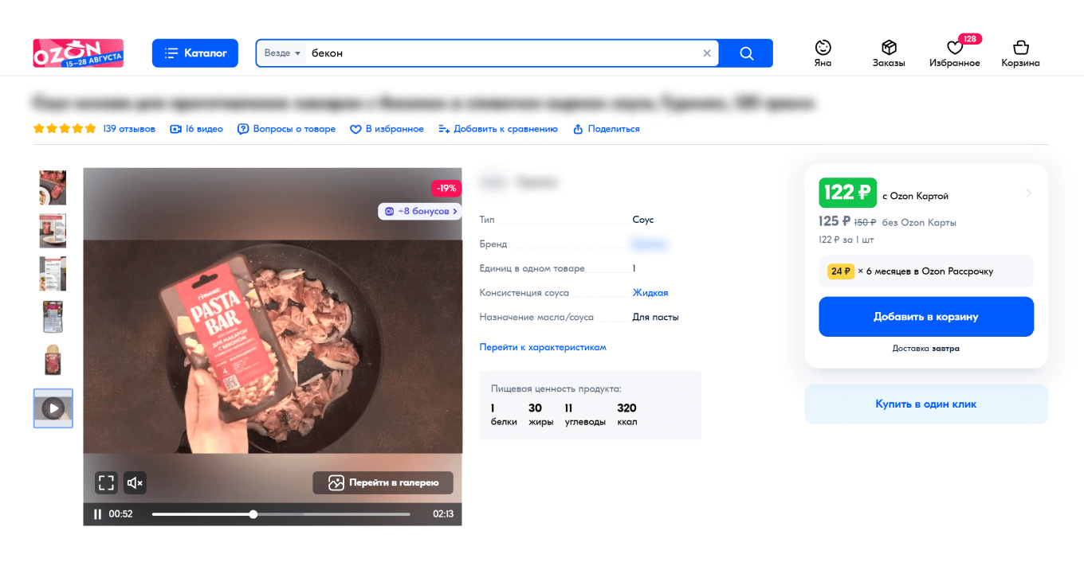
Task: Click the 320 ккал value
Action: (x=627, y=415)
